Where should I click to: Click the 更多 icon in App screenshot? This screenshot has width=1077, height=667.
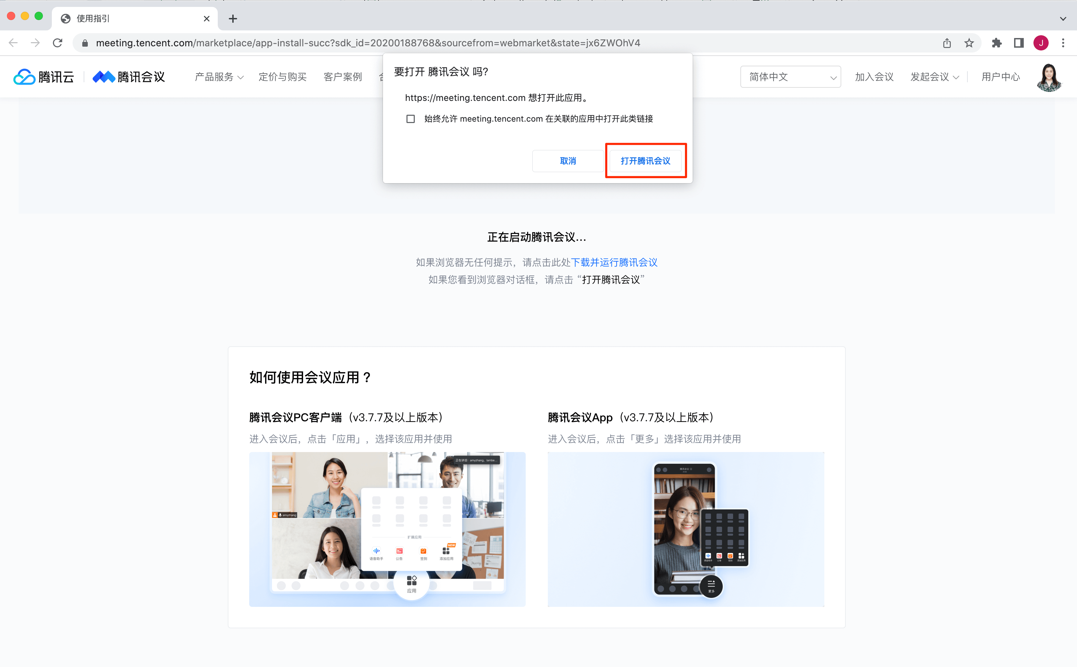(x=711, y=586)
